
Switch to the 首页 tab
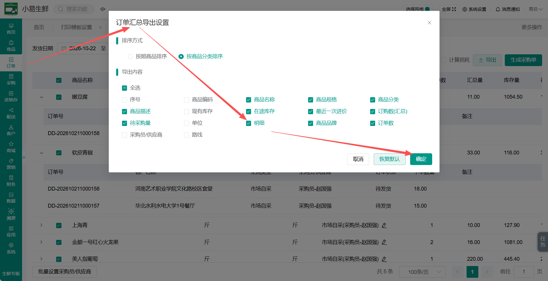click(x=39, y=27)
